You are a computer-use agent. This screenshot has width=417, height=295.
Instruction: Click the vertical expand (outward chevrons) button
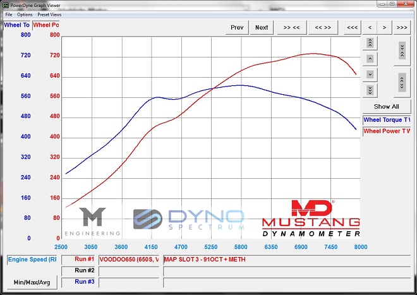[x=402, y=82]
